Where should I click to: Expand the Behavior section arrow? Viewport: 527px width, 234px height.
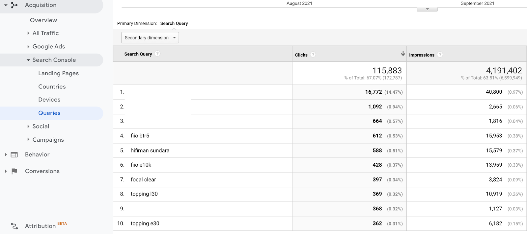pyautogui.click(x=6, y=154)
